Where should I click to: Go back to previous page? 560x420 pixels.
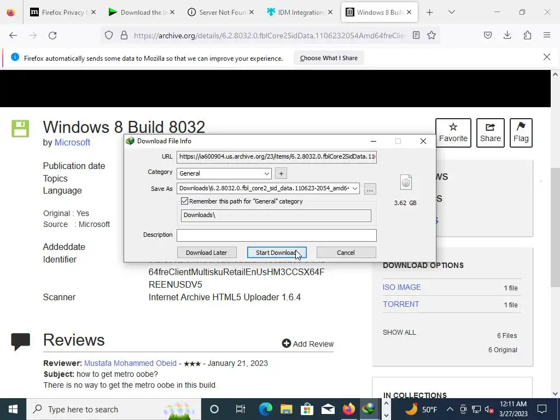(x=13, y=36)
